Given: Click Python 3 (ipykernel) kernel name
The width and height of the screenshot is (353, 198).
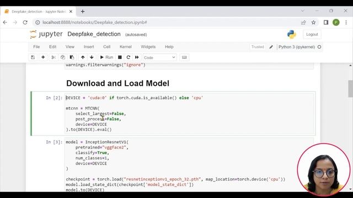Looking at the screenshot, I should click(x=297, y=47).
